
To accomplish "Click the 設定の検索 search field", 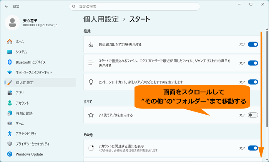I will (134, 7).
